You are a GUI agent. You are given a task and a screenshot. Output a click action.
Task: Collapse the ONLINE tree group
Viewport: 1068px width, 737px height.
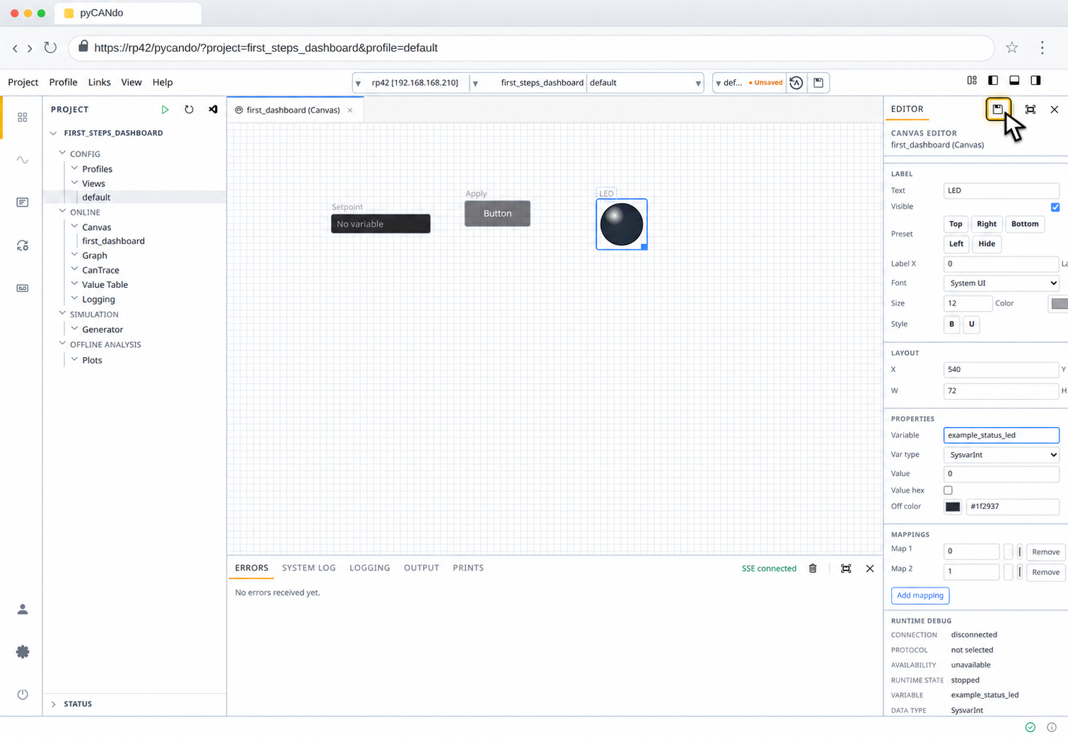click(62, 211)
